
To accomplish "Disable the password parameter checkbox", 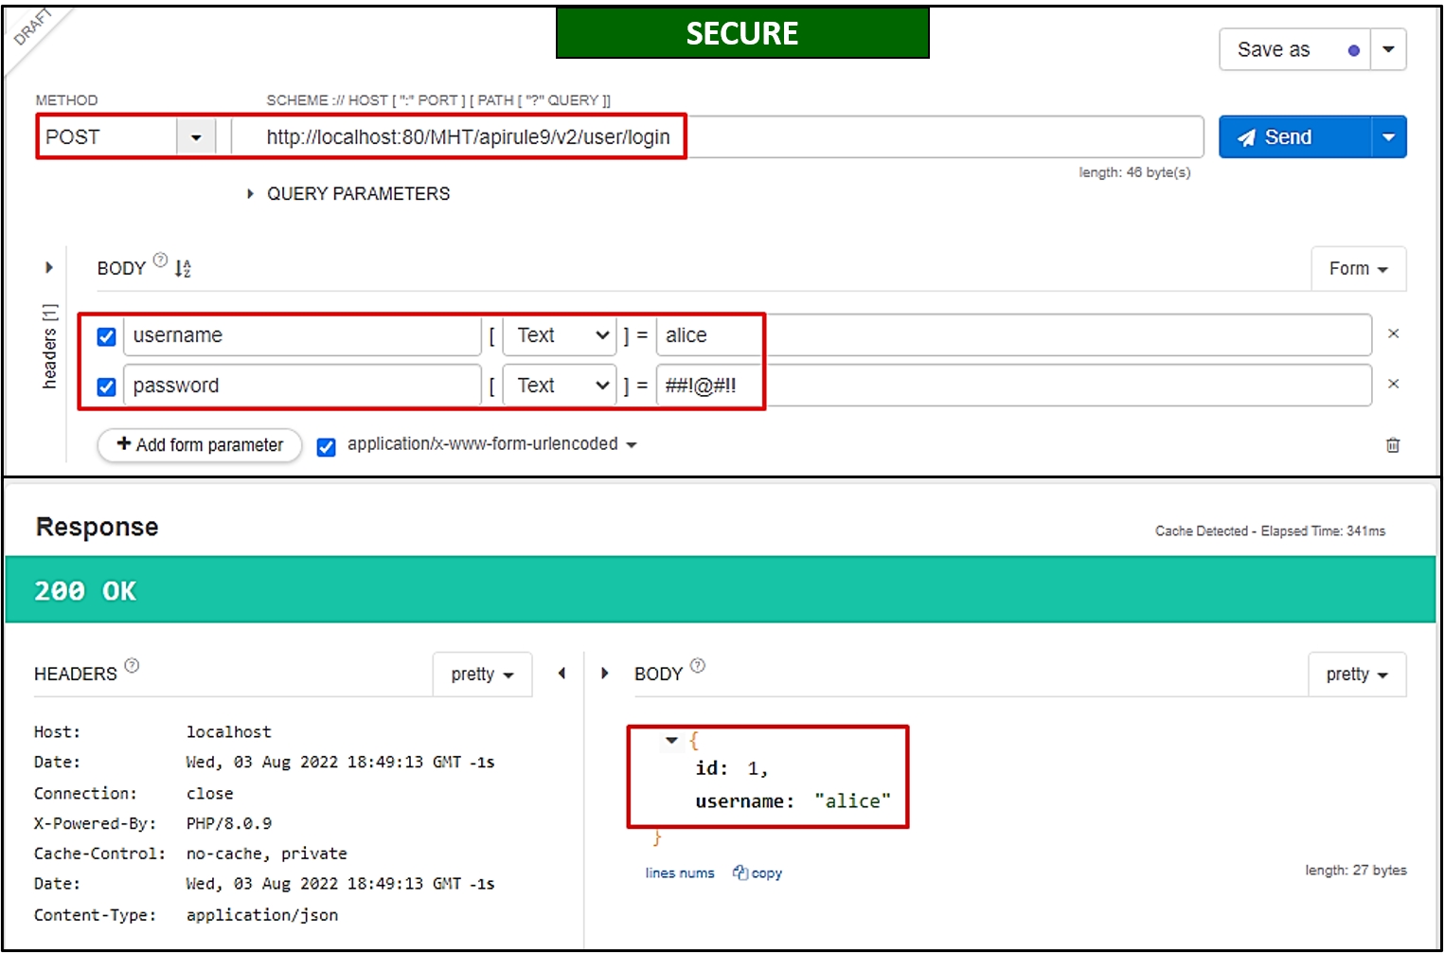I will click(x=107, y=387).
